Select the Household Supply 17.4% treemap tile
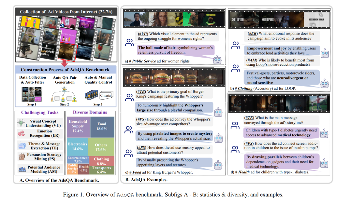 tap(79, 127)
